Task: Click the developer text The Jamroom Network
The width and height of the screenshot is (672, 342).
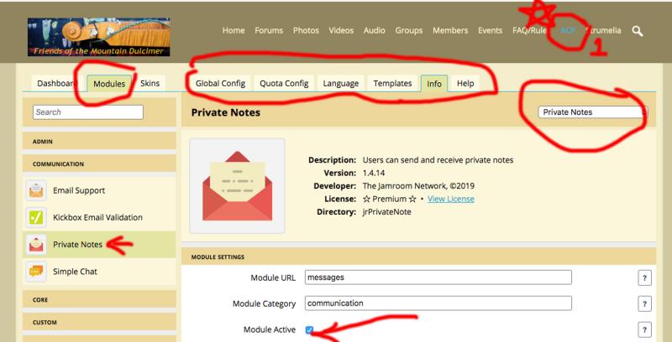Action: click(418, 186)
